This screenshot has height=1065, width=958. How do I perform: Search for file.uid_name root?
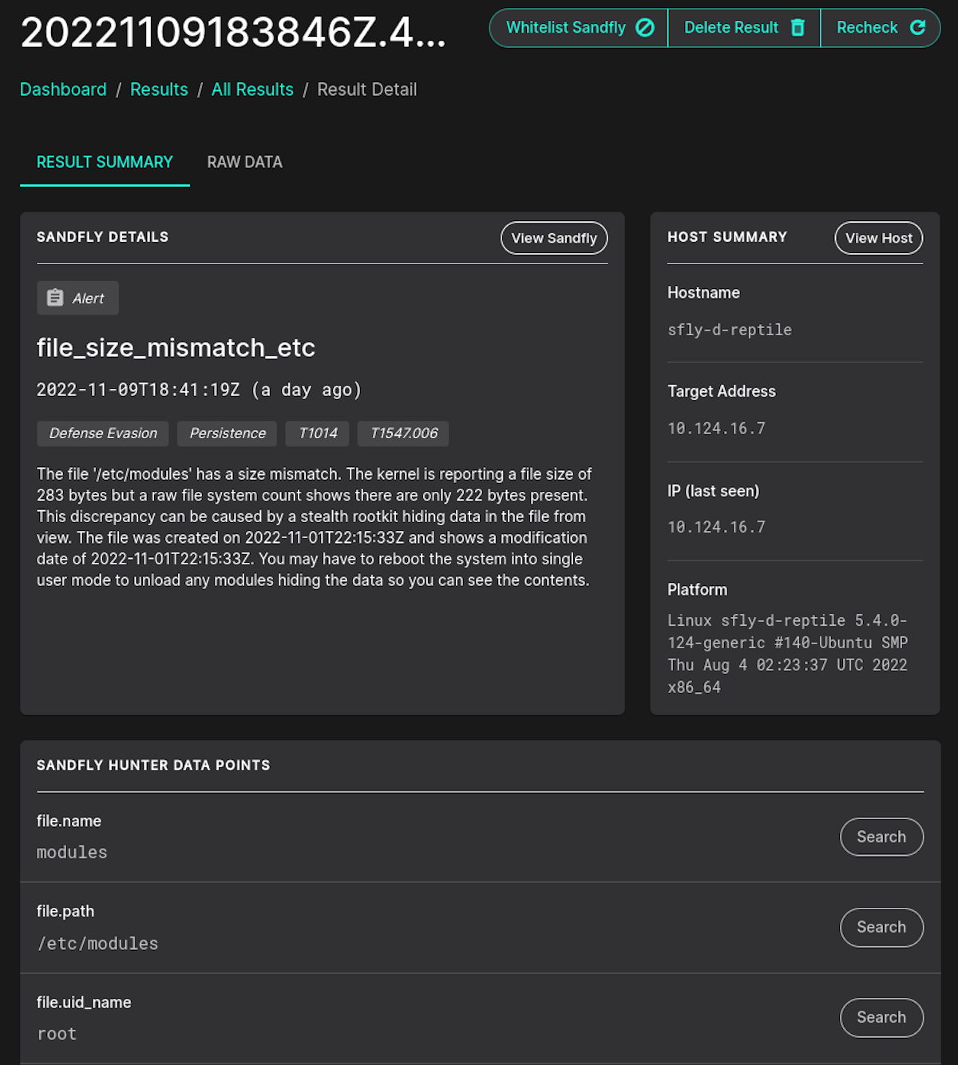881,1017
